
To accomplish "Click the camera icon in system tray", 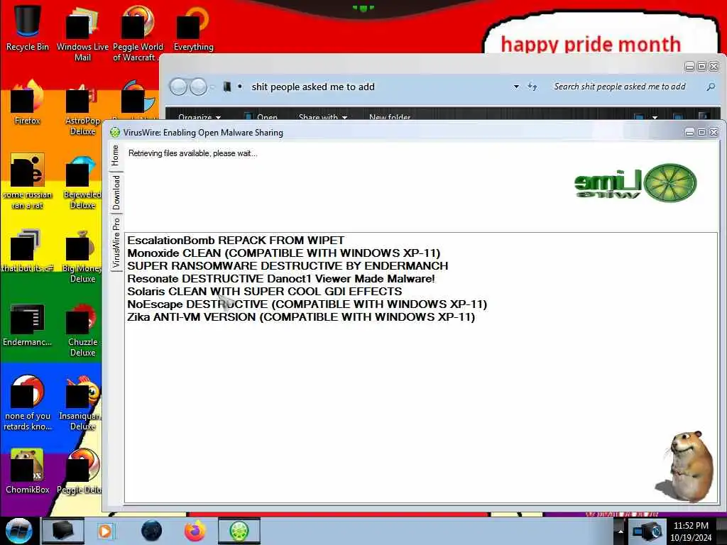I will (x=647, y=531).
